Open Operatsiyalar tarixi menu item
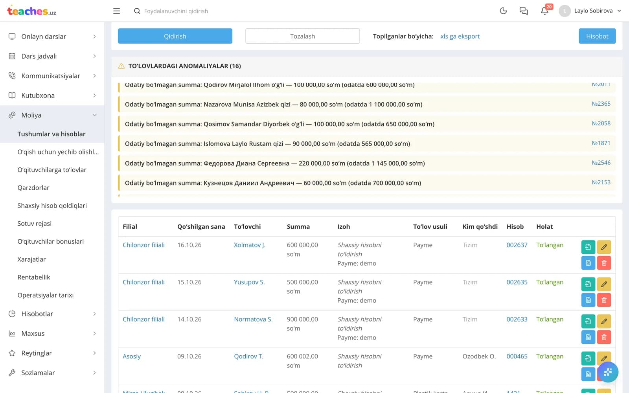The height and width of the screenshot is (393, 629). [x=46, y=295]
